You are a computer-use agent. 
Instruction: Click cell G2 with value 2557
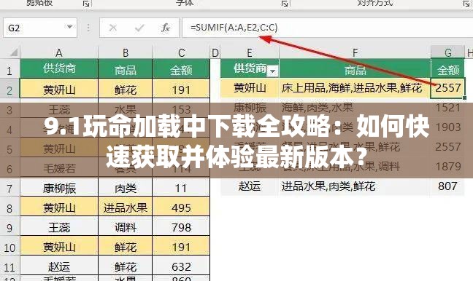[448, 87]
